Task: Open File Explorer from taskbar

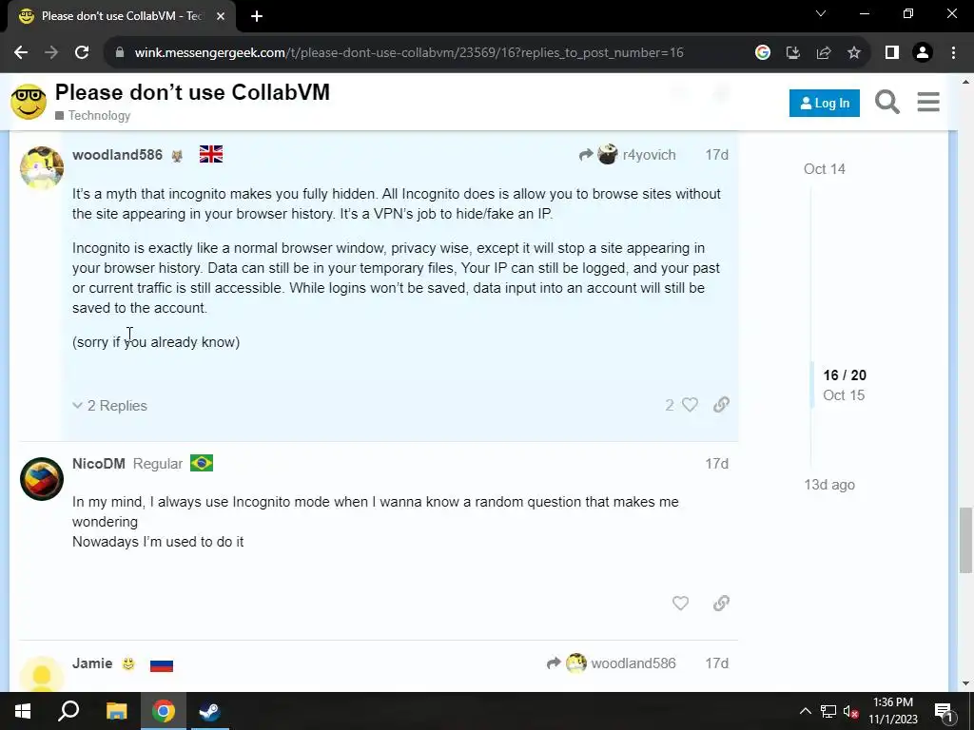Action: tap(116, 711)
